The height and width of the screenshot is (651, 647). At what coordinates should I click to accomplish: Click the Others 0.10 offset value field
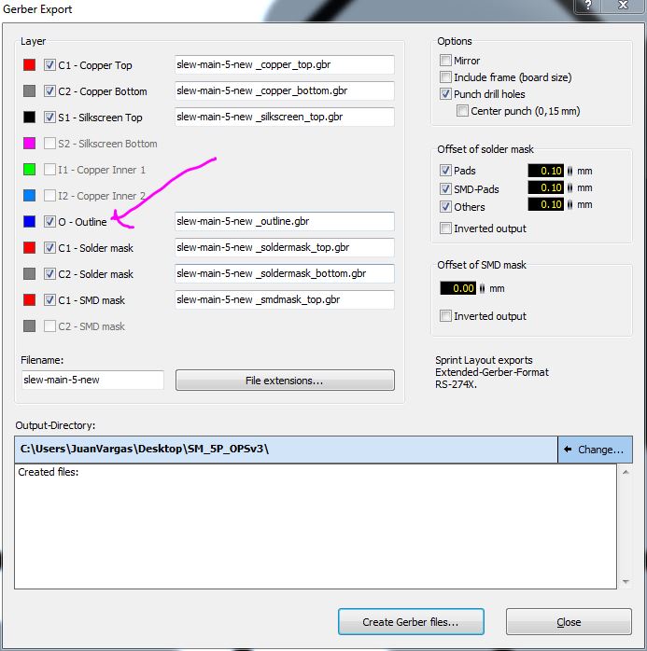pos(545,204)
